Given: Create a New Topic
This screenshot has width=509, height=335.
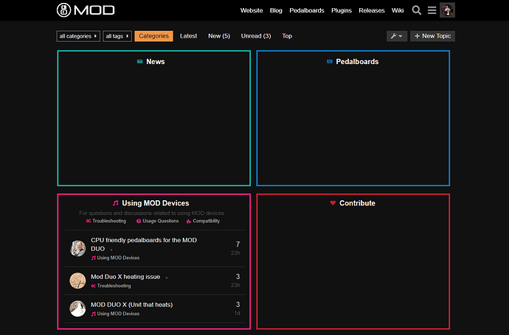Looking at the screenshot, I should [432, 36].
